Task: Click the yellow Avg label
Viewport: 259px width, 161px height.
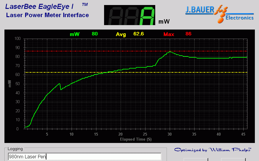Action: 121,34
